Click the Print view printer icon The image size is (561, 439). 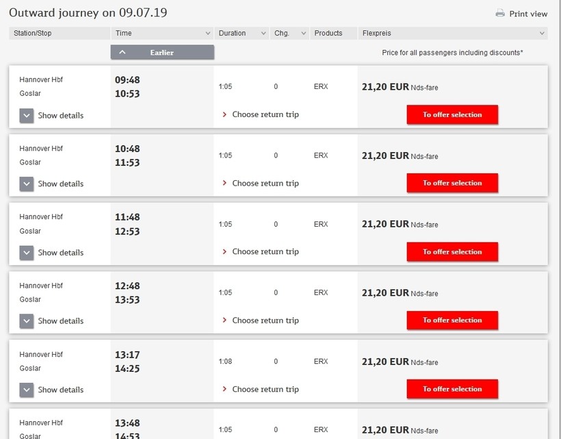click(500, 13)
